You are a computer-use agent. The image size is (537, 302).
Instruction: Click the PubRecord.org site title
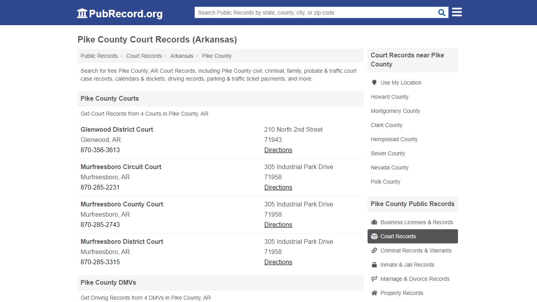pyautogui.click(x=126, y=14)
